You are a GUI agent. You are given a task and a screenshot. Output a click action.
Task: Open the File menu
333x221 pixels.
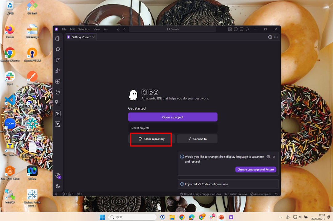[64, 29]
